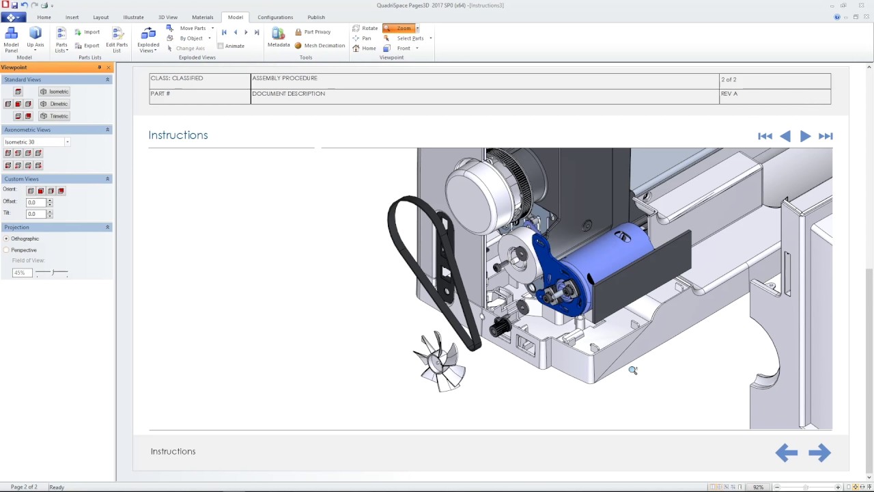
Task: Go to last page with fast-forward arrow
Action: pyautogui.click(x=826, y=136)
